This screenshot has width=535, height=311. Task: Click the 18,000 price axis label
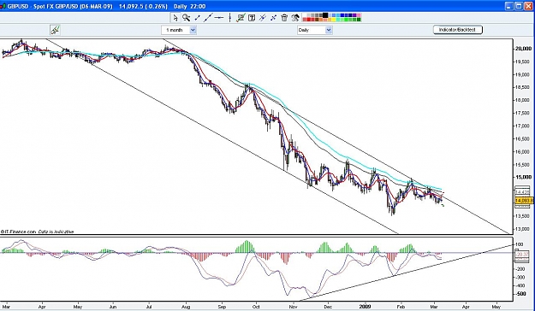tap(523, 100)
